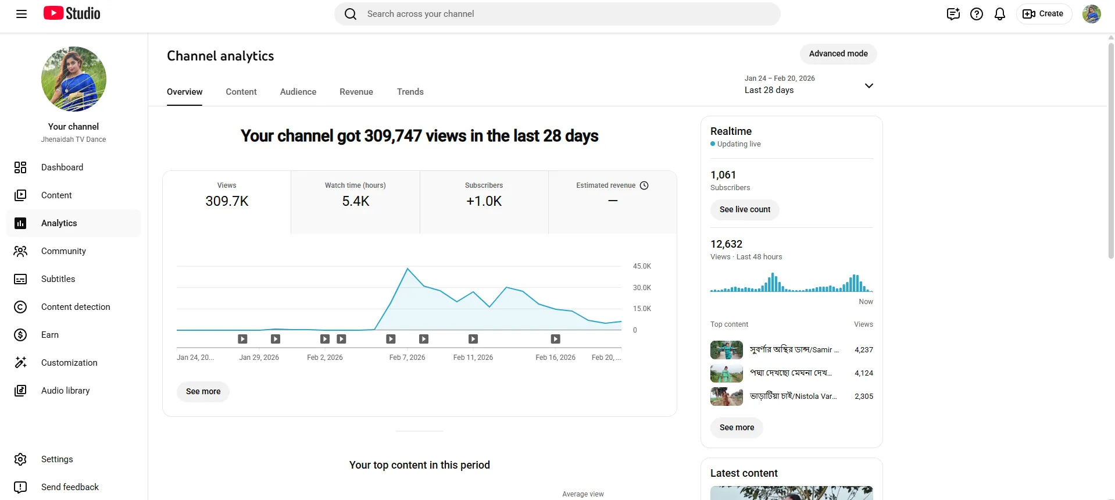Switch to the Overview tab
Screen dimensions: 1115x500
[185, 92]
